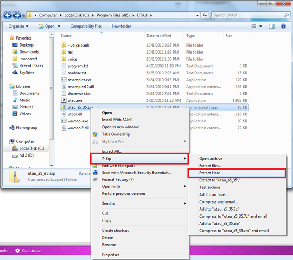Choose Extract Here from 7-Zip submenu
The image size is (293, 260).
[237, 173]
